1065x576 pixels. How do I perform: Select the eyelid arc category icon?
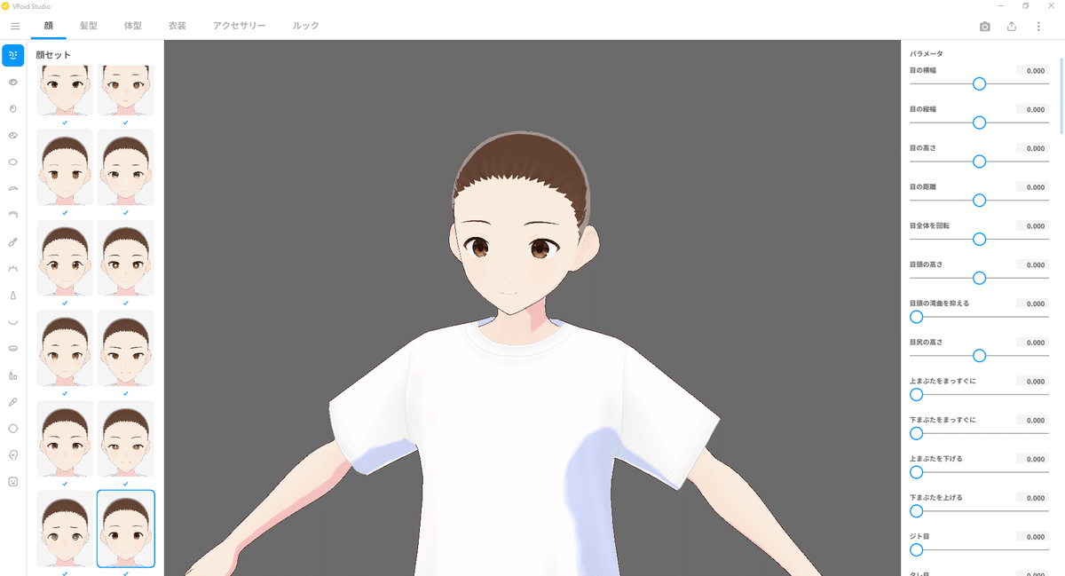pyautogui.click(x=13, y=215)
